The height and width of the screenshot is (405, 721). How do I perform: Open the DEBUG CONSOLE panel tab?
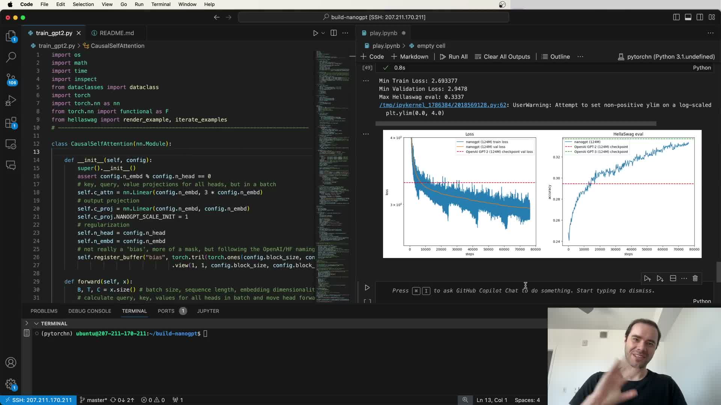89,311
